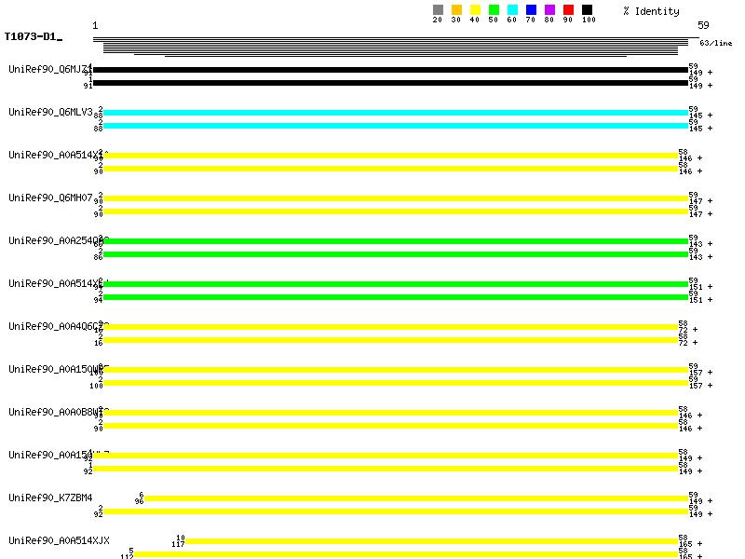Click the gray 20% identity legend swatch
Viewport: 745px width, 559px height.
(438, 10)
